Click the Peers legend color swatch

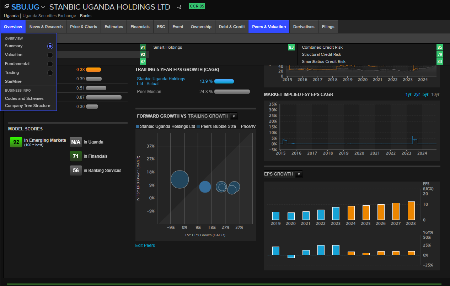[199, 126]
